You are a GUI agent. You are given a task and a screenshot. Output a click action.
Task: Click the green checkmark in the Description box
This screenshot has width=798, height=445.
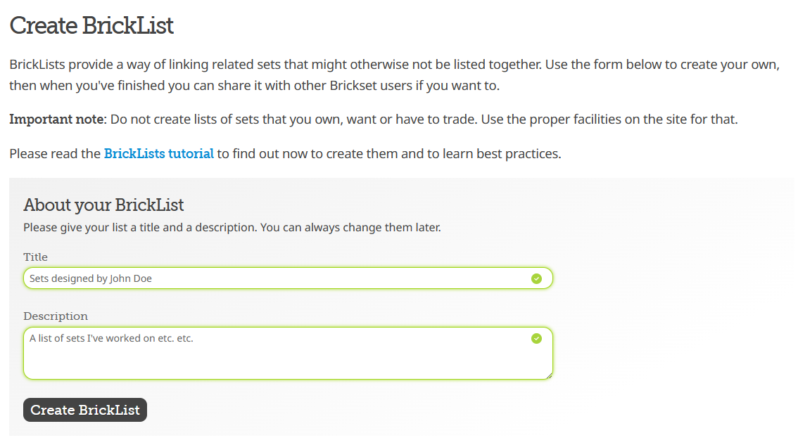pyautogui.click(x=537, y=339)
